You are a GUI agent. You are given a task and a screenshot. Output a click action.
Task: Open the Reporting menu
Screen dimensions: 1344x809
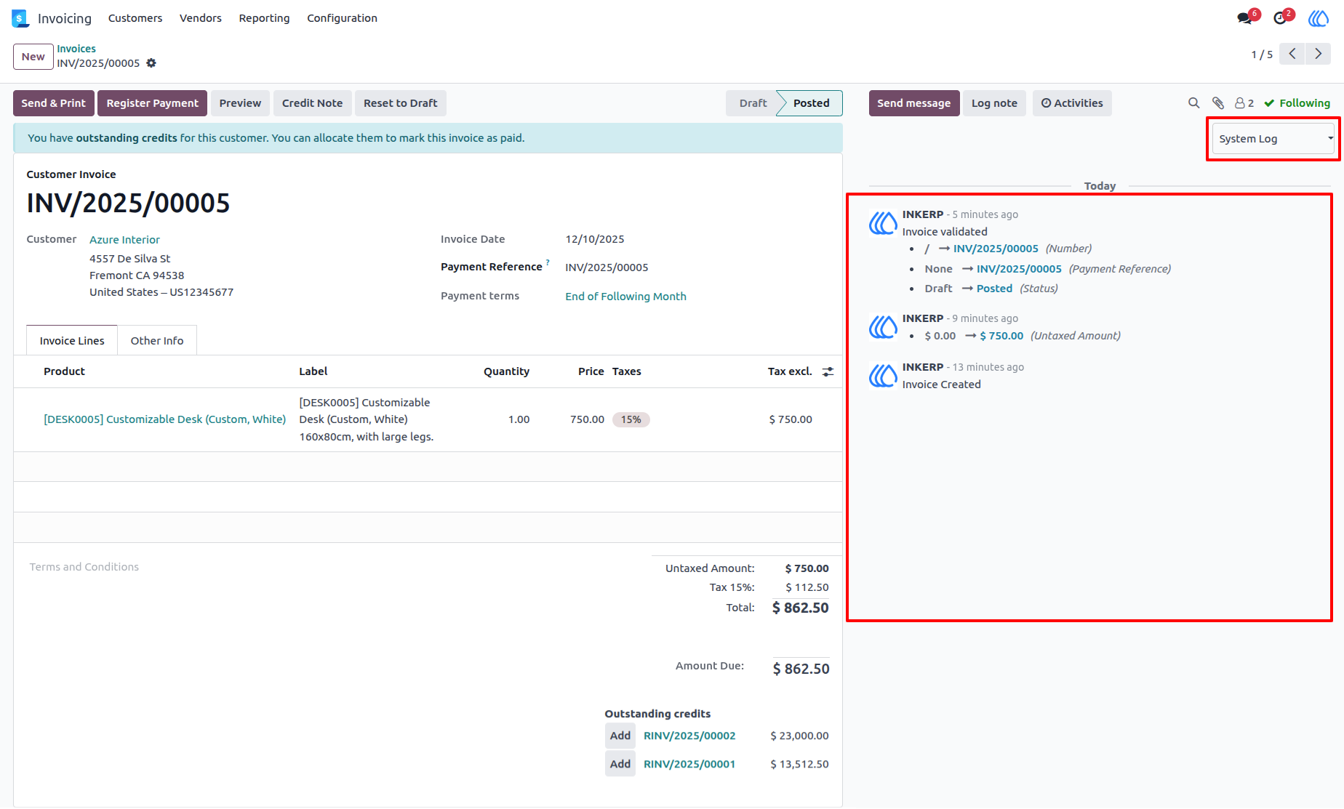(264, 18)
